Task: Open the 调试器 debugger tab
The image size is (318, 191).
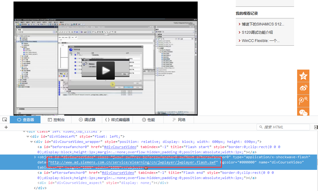Action: coord(87,120)
